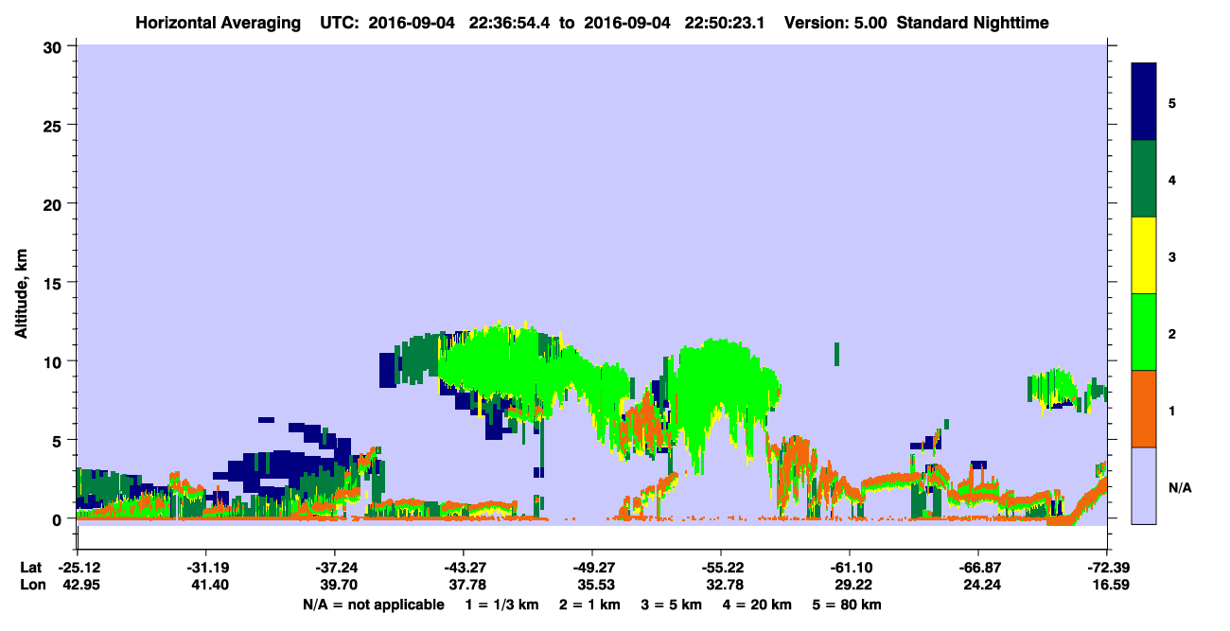Viewport: 1230px width, 631px height.
Task: Click the '5 = 80 km' legend entry
Action: click(848, 605)
